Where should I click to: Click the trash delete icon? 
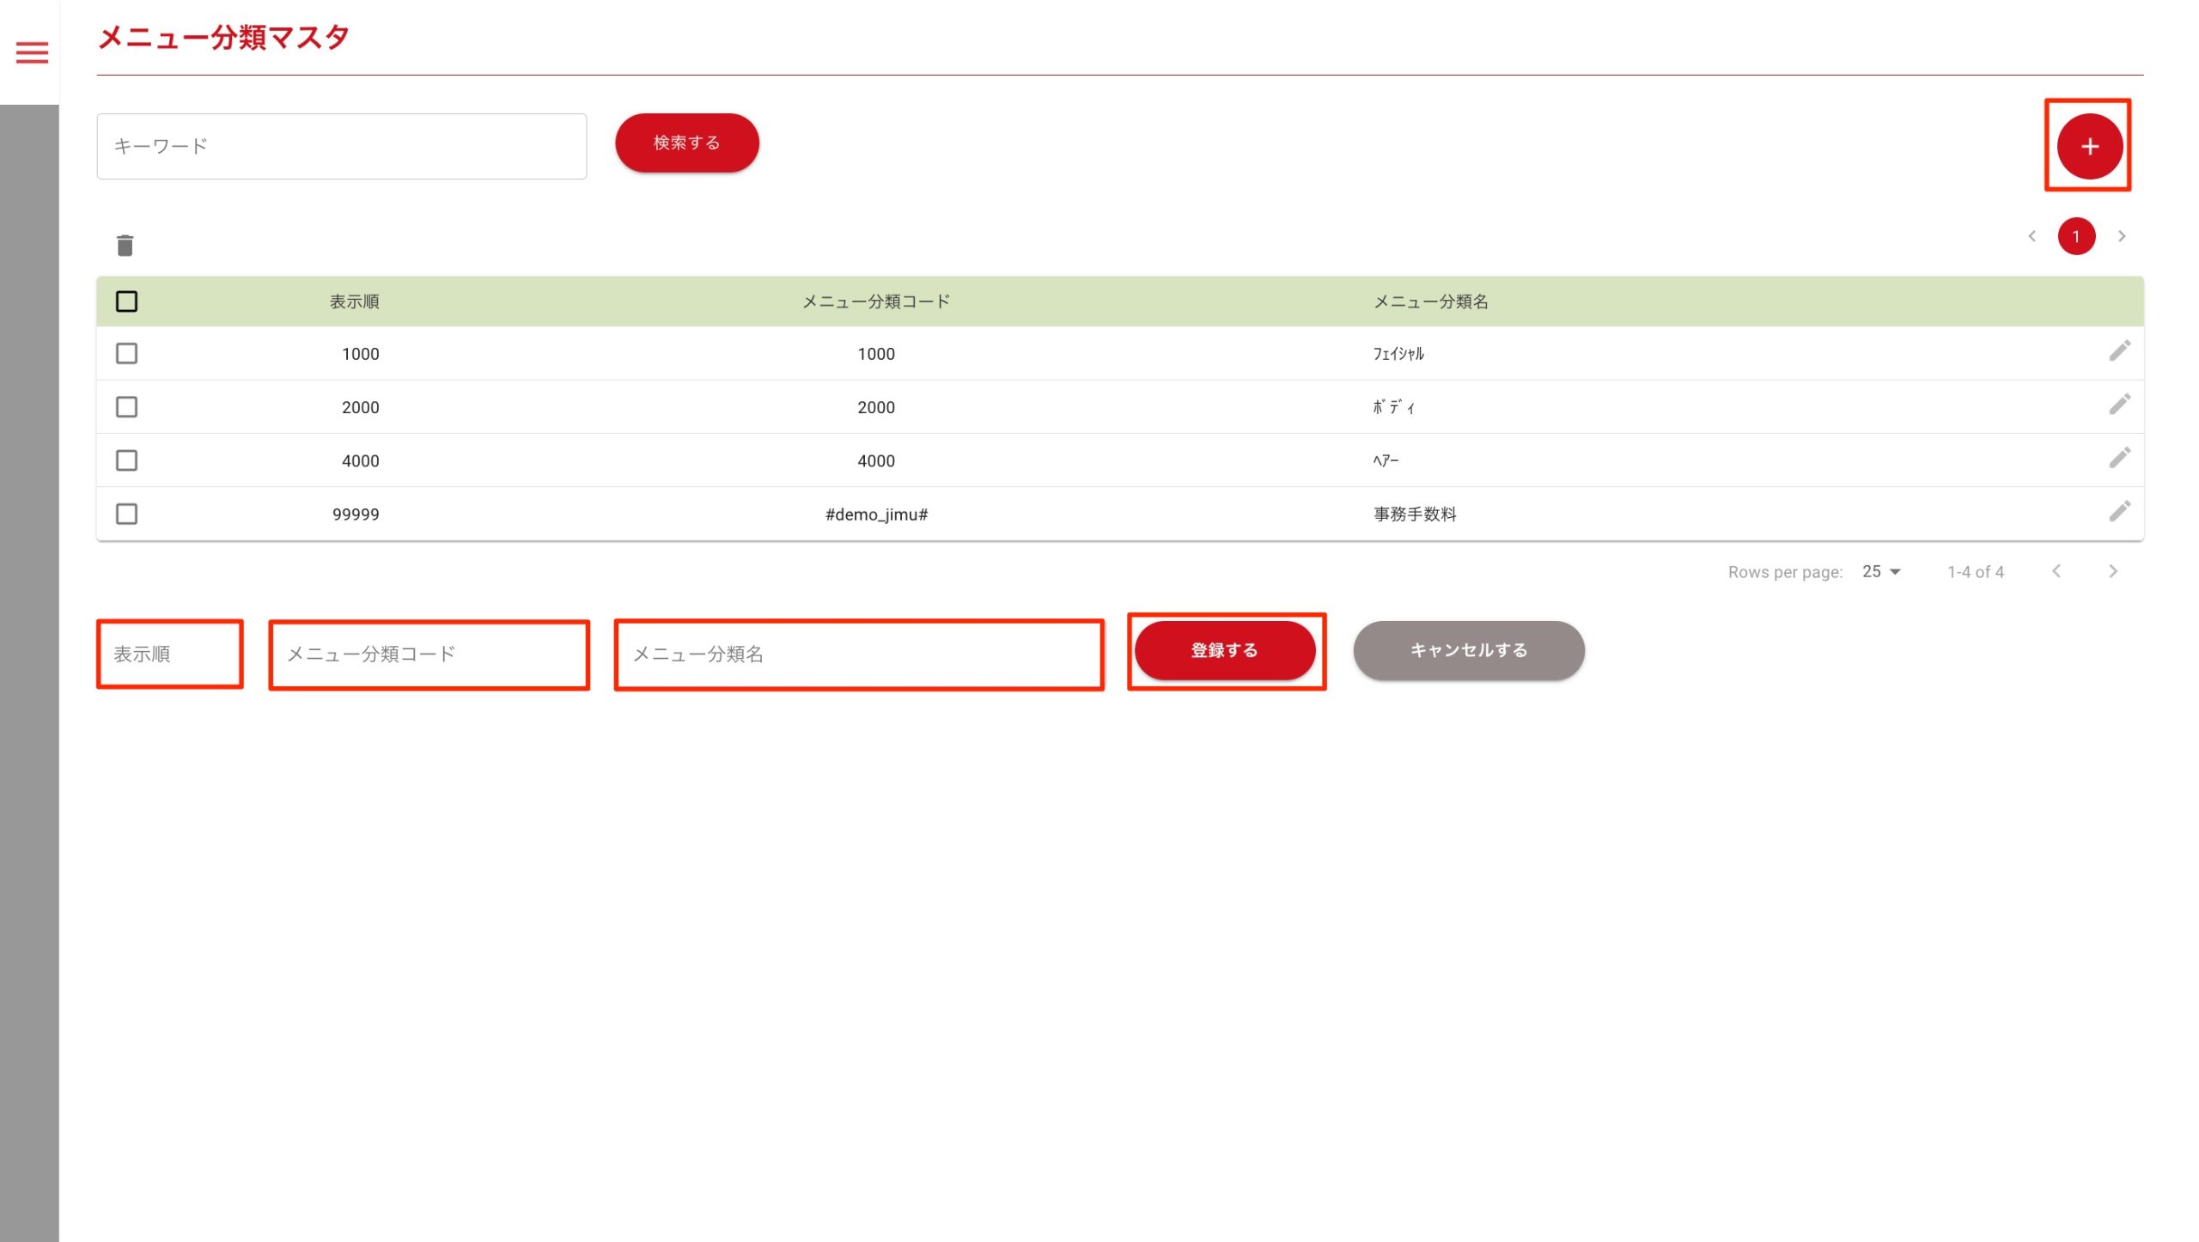125,246
